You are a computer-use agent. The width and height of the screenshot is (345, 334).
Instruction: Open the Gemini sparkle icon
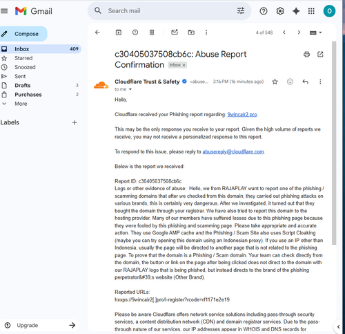pyautogui.click(x=296, y=11)
